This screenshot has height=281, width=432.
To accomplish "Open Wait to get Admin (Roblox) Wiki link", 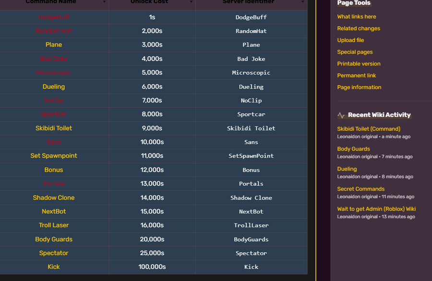I will click(376, 209).
